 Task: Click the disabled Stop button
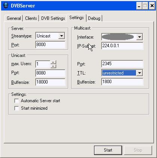pos(138,150)
